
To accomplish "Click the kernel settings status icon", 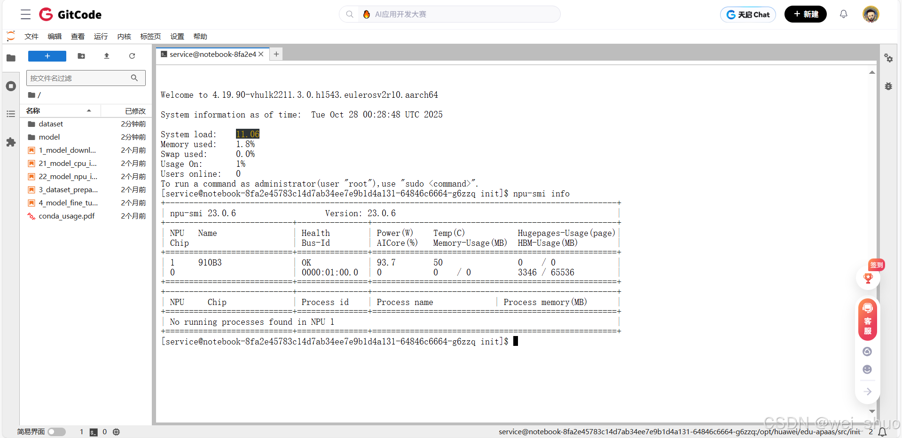I will tap(117, 432).
